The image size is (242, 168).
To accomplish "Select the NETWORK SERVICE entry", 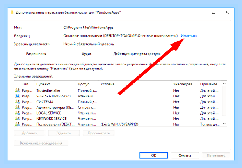I will click(118, 118).
